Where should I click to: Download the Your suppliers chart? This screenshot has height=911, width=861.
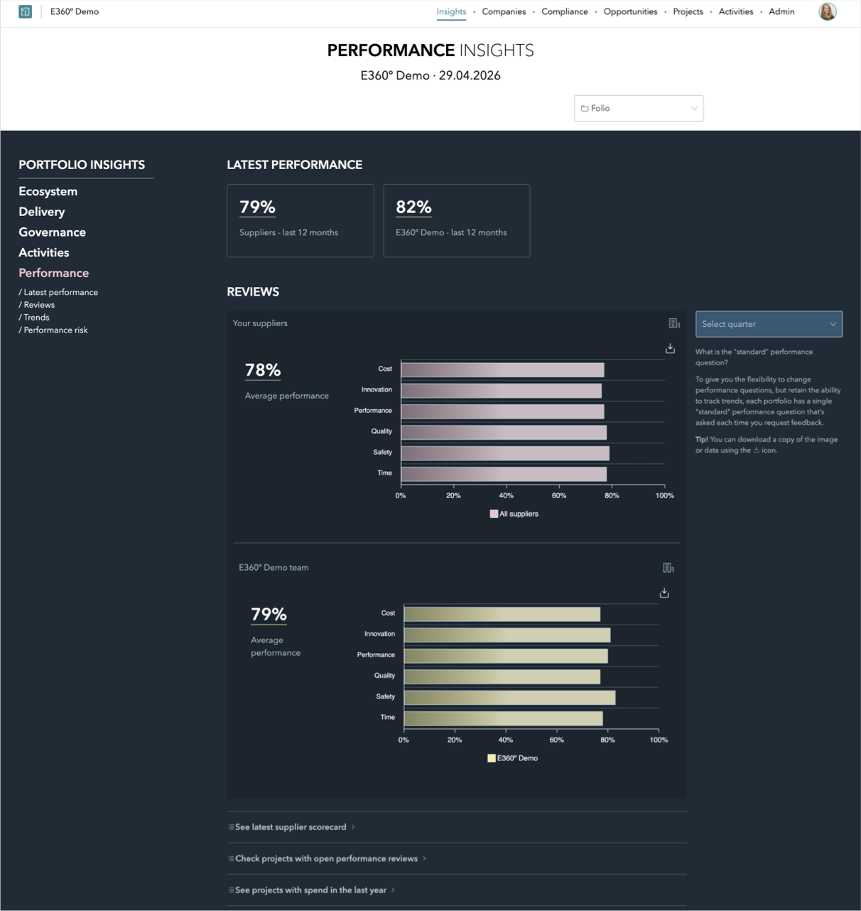point(670,348)
